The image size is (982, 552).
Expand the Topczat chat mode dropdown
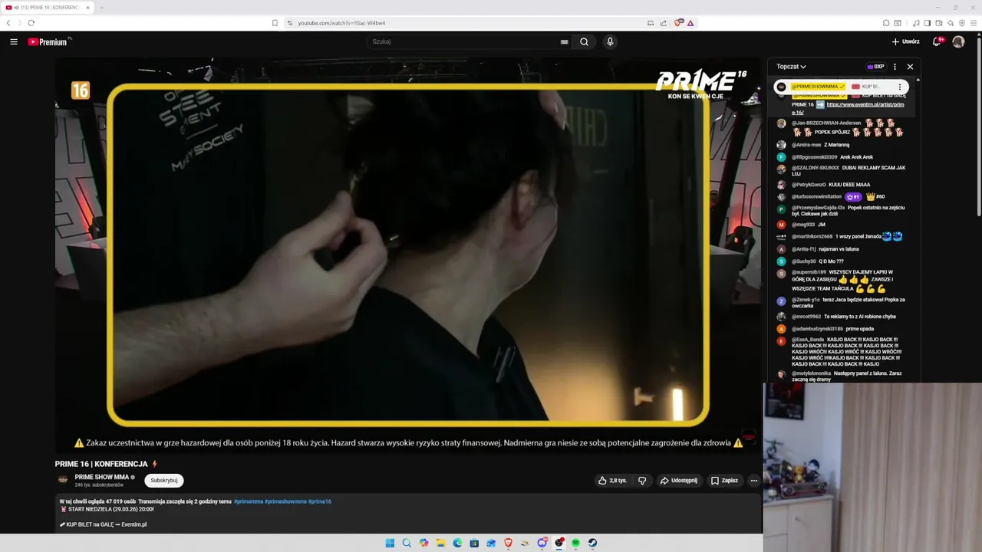pos(791,67)
